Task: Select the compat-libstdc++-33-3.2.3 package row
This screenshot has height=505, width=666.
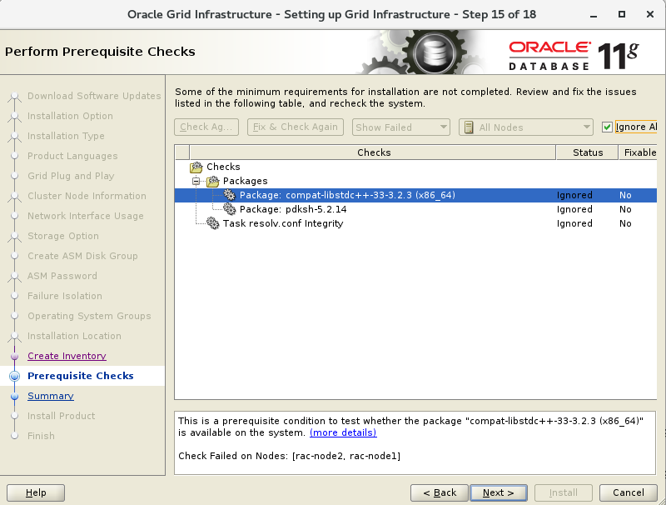Action: pyautogui.click(x=415, y=195)
